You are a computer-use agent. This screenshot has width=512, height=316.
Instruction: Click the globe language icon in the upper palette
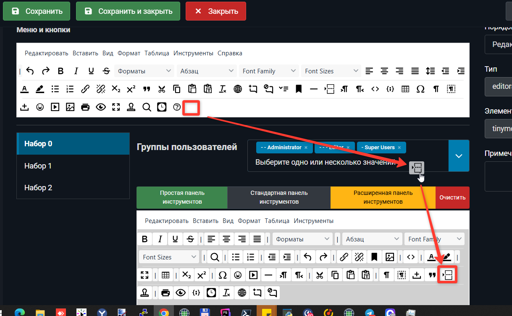(x=238, y=89)
